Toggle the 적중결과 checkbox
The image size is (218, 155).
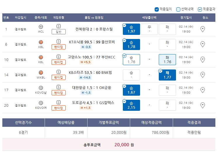(200, 9)
